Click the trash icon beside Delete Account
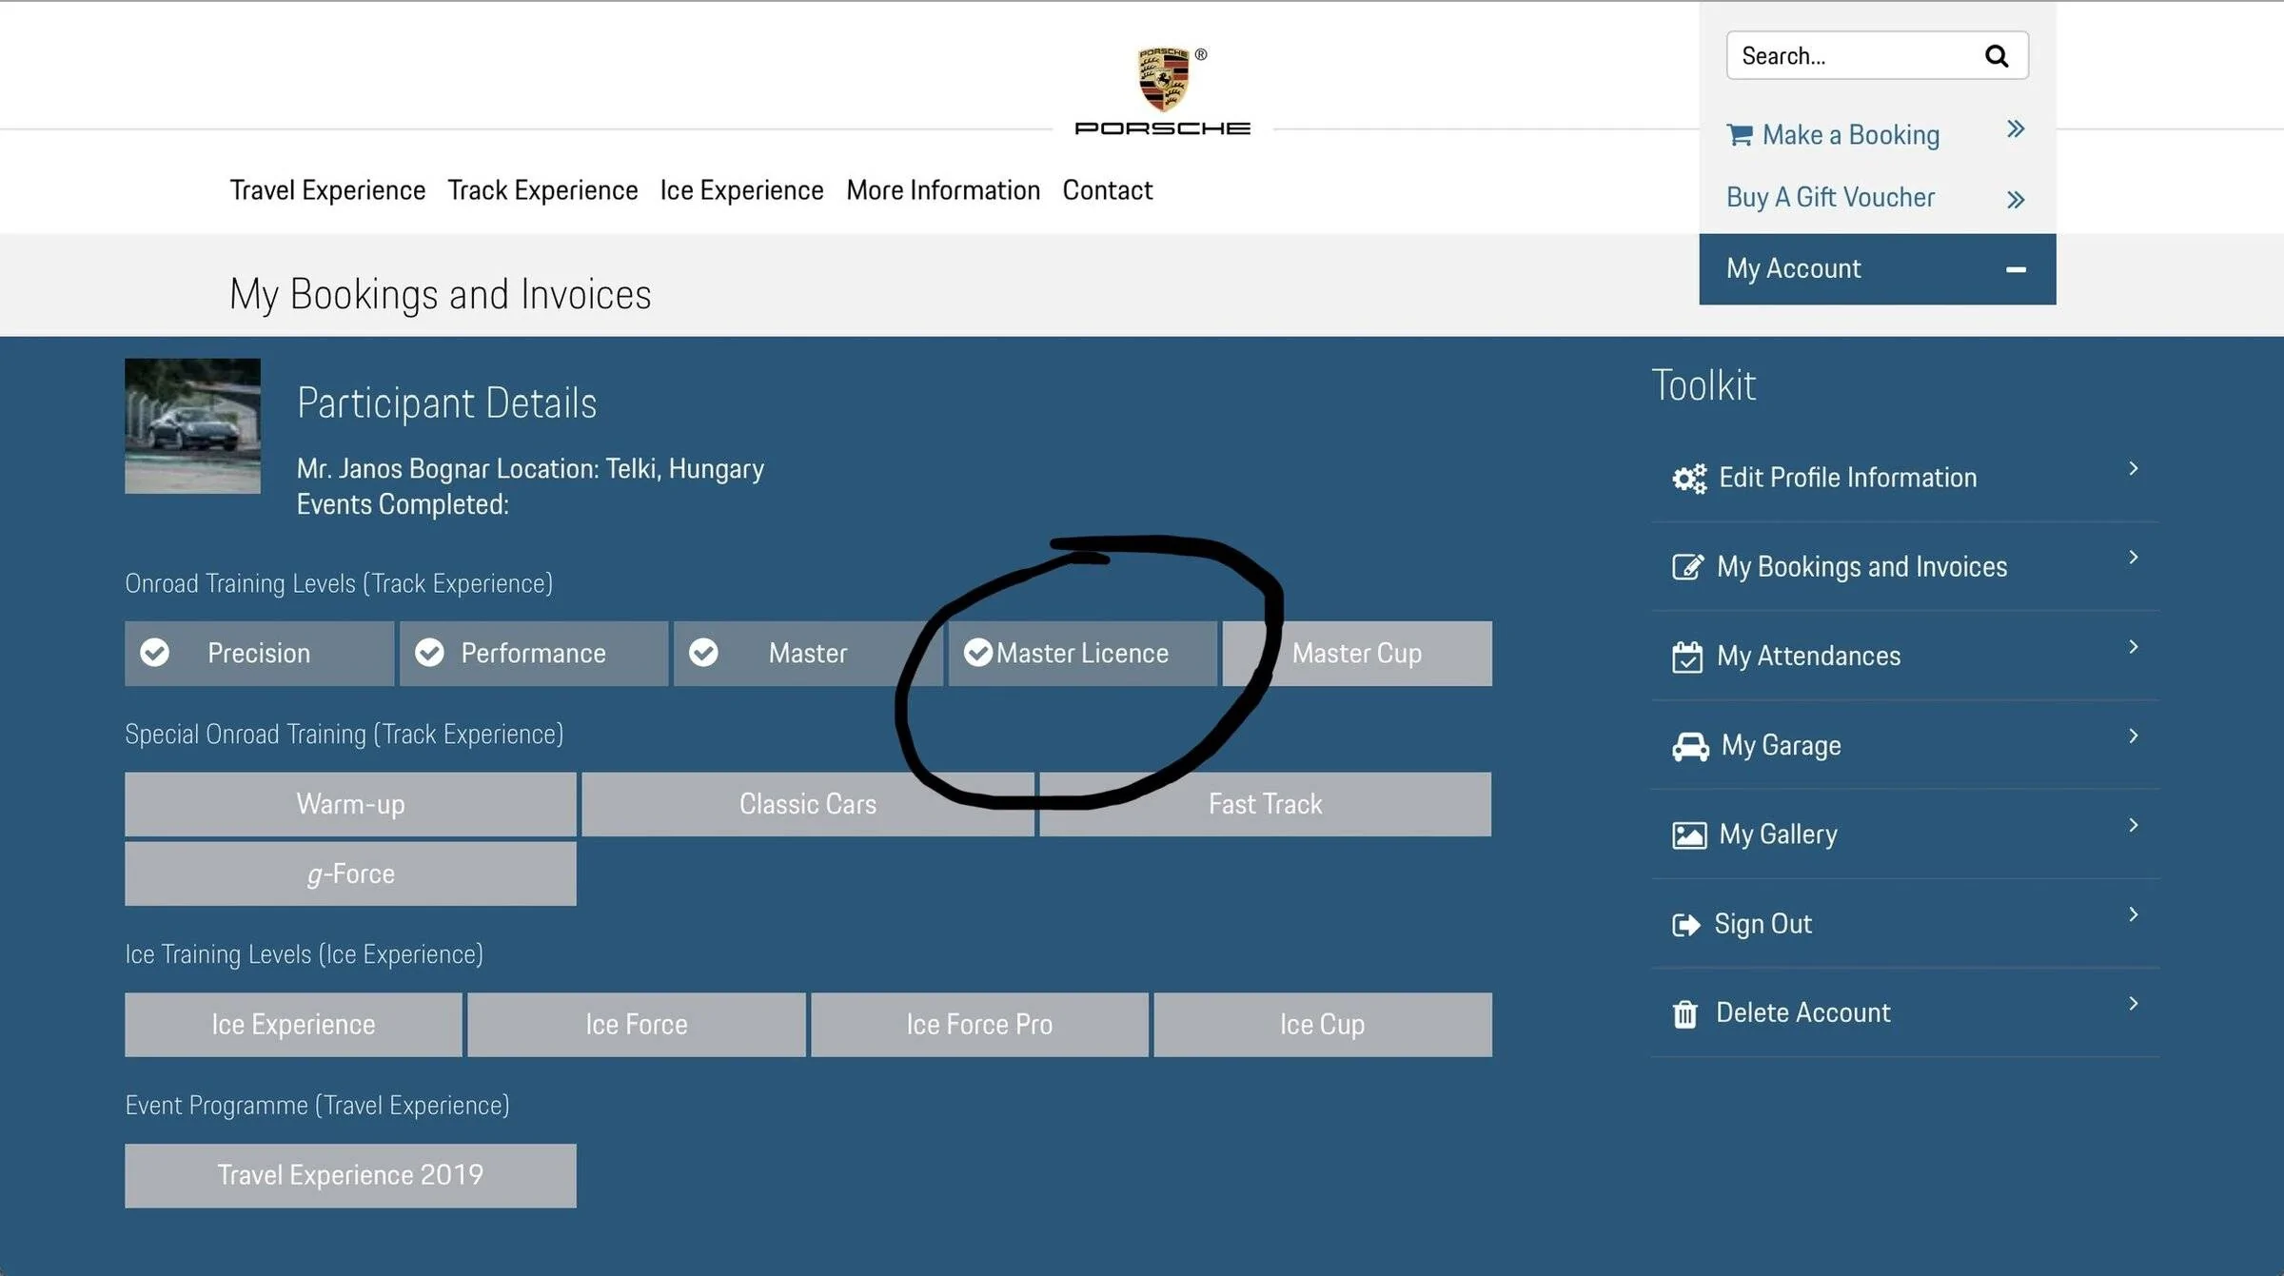This screenshot has height=1276, width=2284. pos(1685,1014)
